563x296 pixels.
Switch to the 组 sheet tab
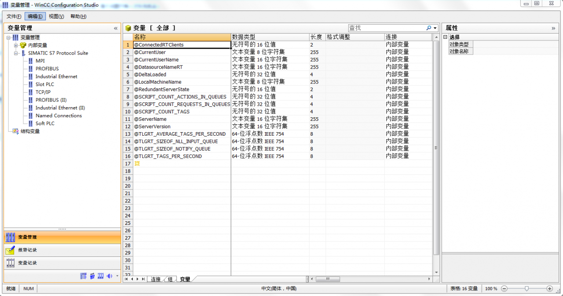point(170,279)
